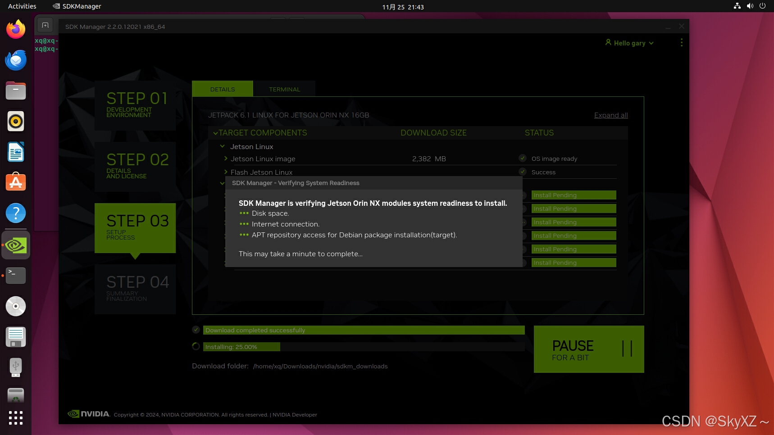Screen dimensions: 774x435
Task: Go to STEP 04 Summary Finalization
Action: pyautogui.click(x=135, y=289)
